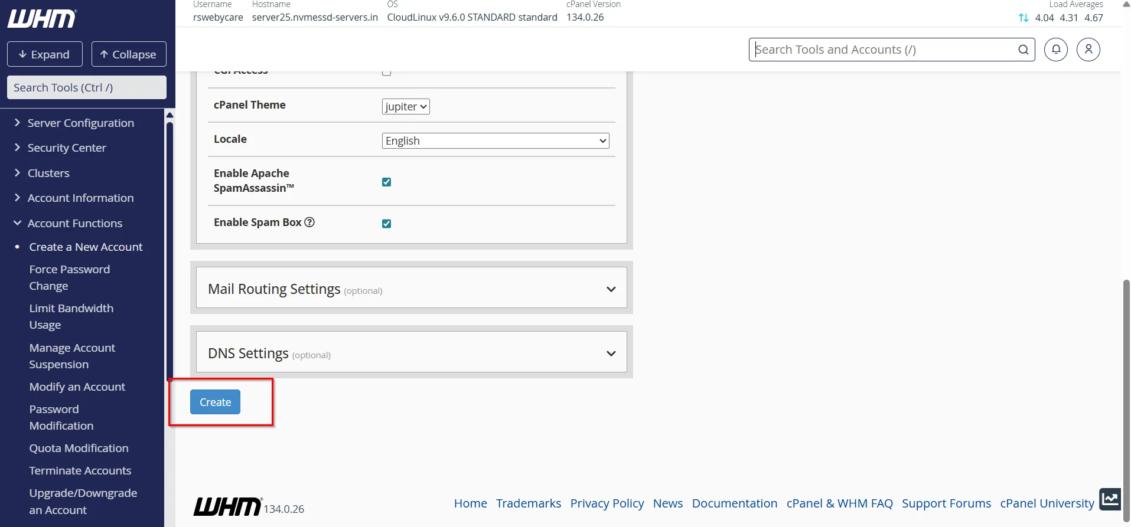Open Password Modification
The width and height of the screenshot is (1131, 527).
[x=61, y=417]
